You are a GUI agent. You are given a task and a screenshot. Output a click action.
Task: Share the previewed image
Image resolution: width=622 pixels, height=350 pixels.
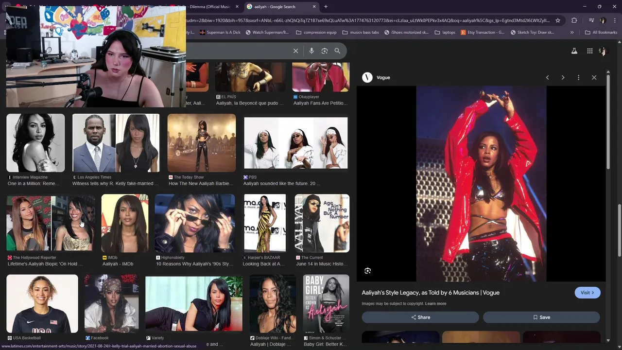[420, 317]
